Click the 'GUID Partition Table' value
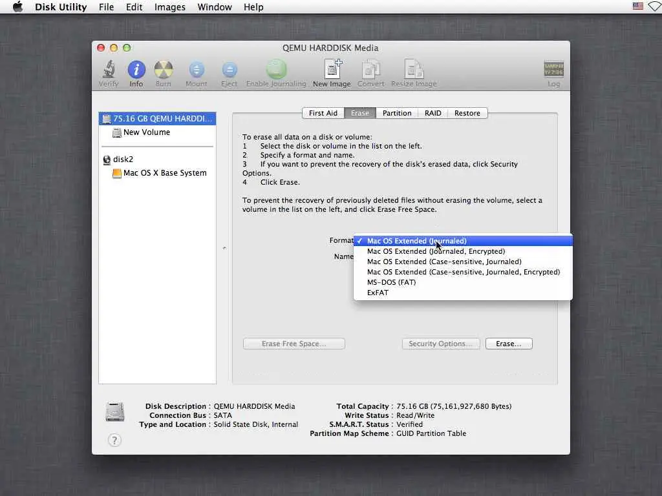 click(x=431, y=433)
